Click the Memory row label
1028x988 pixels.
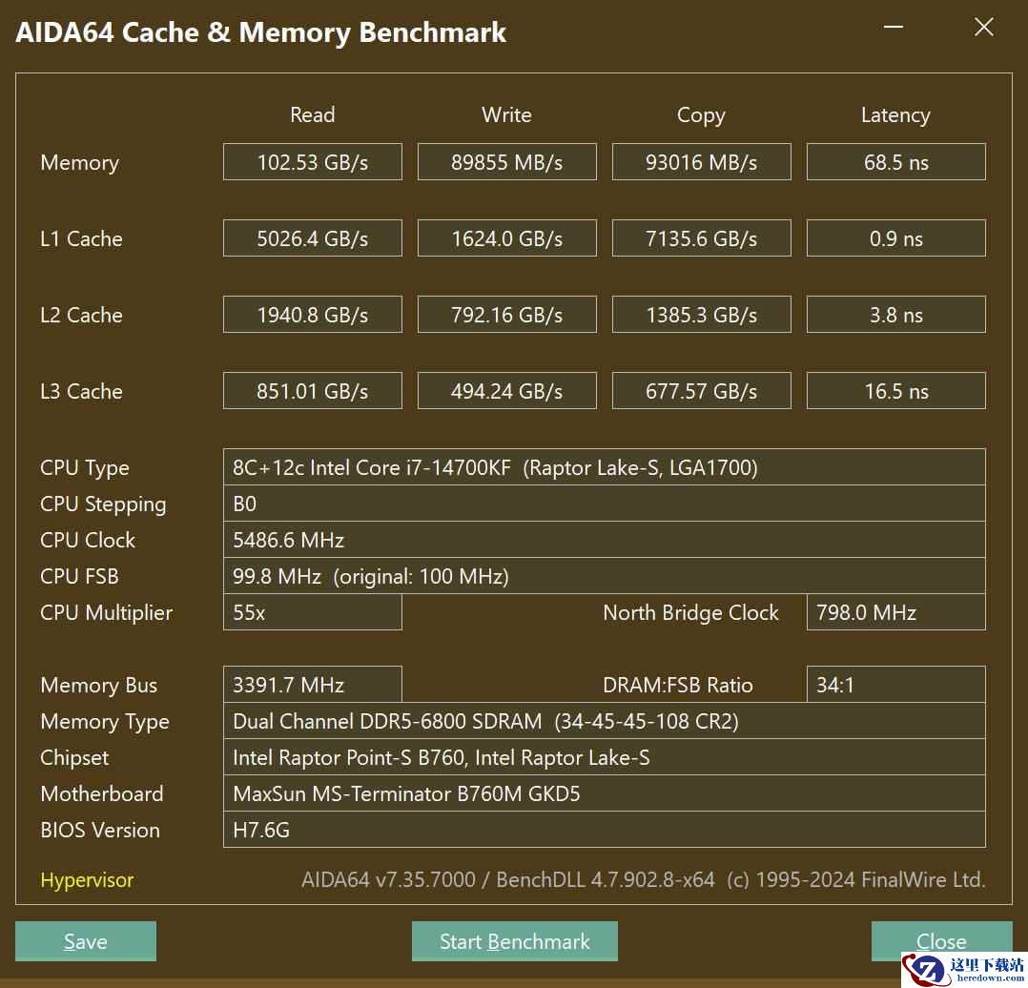click(x=80, y=162)
